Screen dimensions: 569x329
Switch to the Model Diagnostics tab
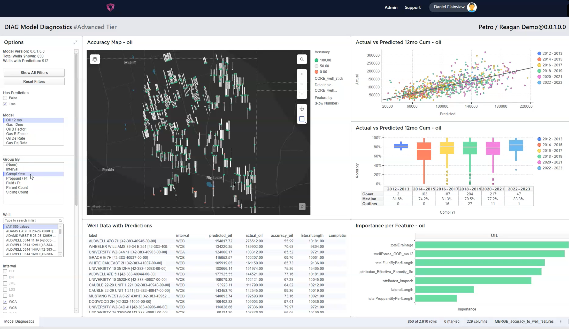[19, 321]
